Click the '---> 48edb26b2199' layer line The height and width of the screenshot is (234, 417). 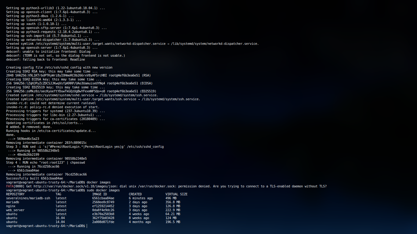tap(24, 155)
